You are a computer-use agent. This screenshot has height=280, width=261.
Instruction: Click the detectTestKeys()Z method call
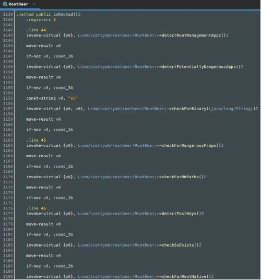click(183, 214)
